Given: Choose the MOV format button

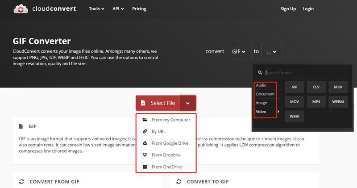Looking at the screenshot, I should [x=295, y=102].
